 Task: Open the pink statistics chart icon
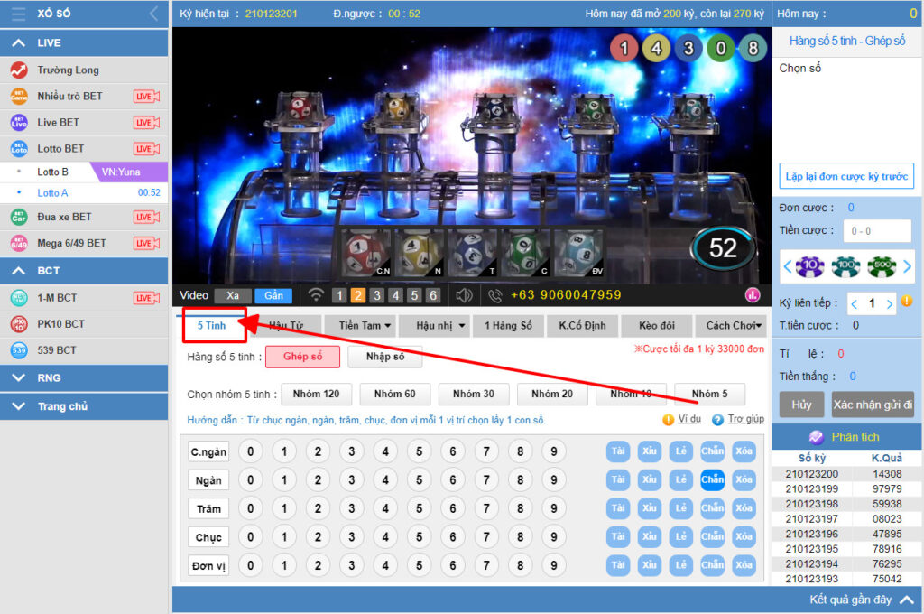point(753,295)
